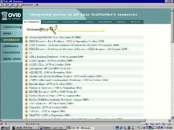Click the Ovid on campus logo

click(x=11, y=16)
